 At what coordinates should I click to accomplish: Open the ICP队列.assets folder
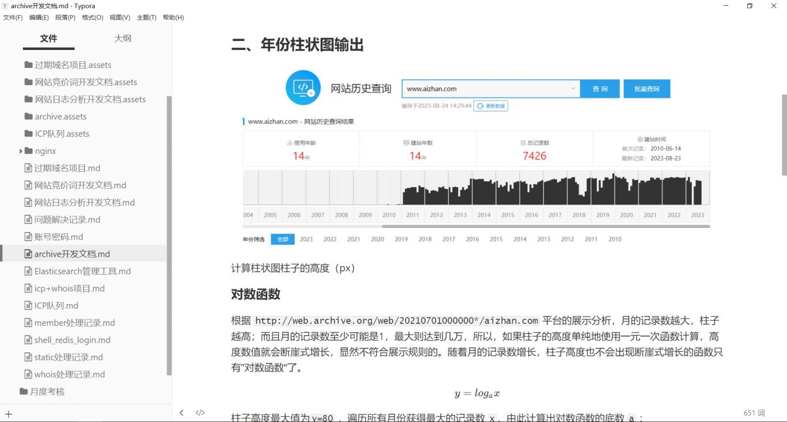pos(62,134)
